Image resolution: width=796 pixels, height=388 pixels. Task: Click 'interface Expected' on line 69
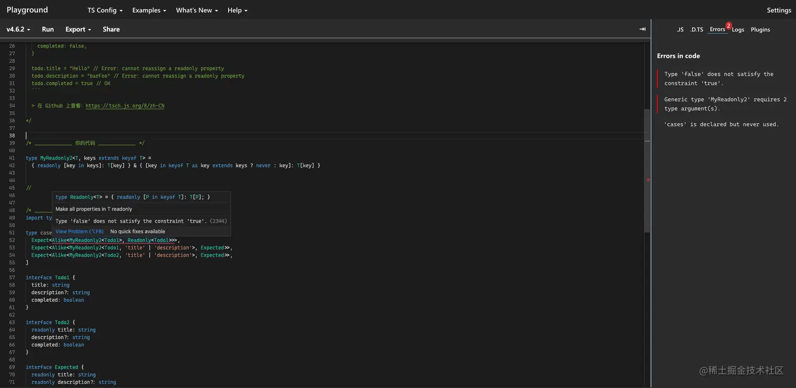click(x=52, y=367)
